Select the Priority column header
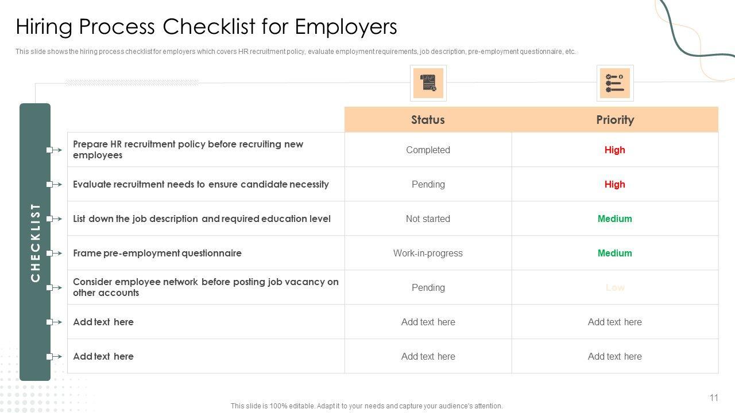 coord(614,120)
